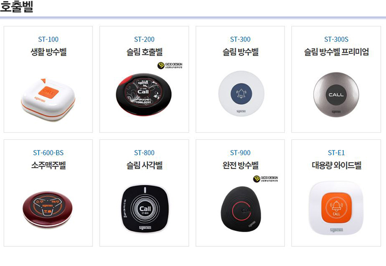Click the white-orange ST-100 bell image

[x=48, y=100]
